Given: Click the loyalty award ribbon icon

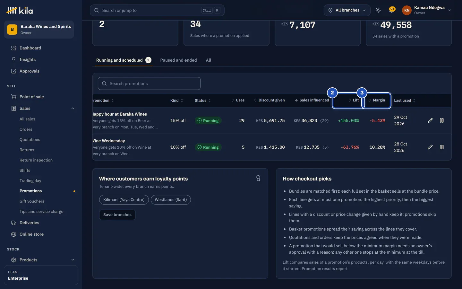Looking at the screenshot, I should coord(258,178).
